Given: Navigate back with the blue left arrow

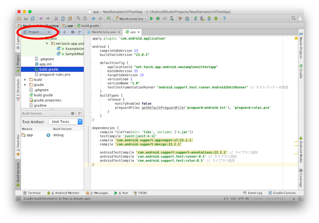Looking at the screenshot, I should point(94,18).
